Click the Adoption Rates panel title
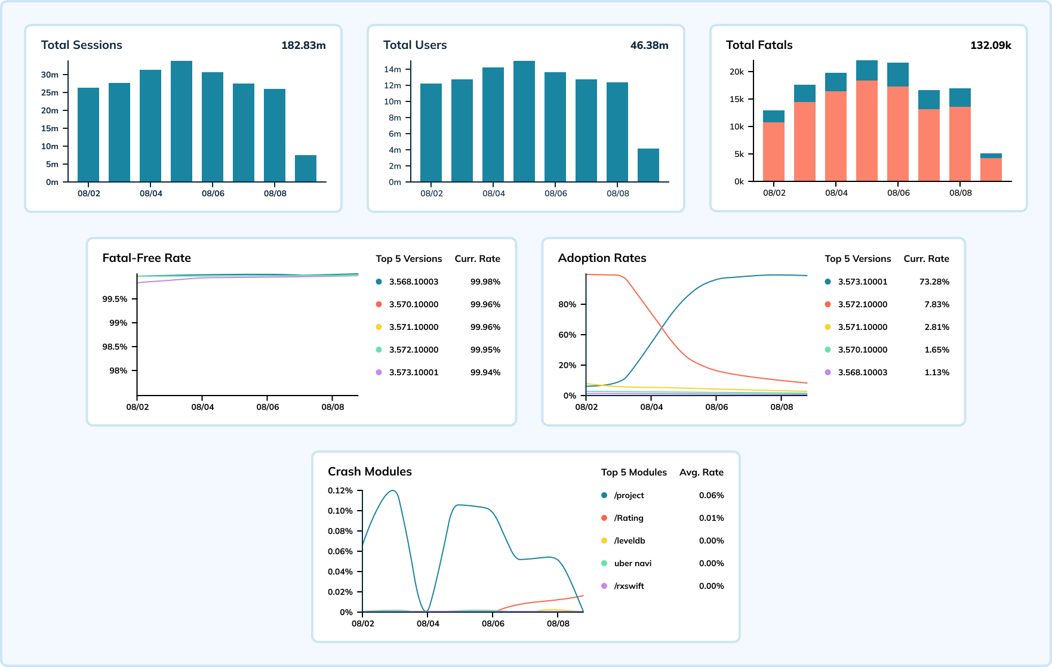Image resolution: width=1052 pixels, height=667 pixels. click(602, 258)
